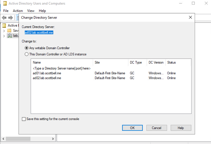Choose This Domain Controller or AD LDS instance

[27, 54]
